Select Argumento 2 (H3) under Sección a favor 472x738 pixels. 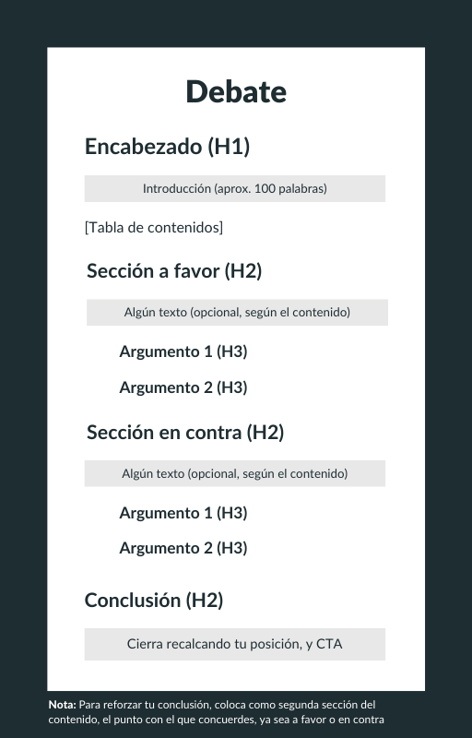tap(183, 387)
